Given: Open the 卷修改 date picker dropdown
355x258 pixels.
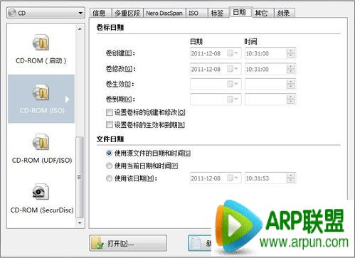Looking at the screenshot, I should coord(233,69).
